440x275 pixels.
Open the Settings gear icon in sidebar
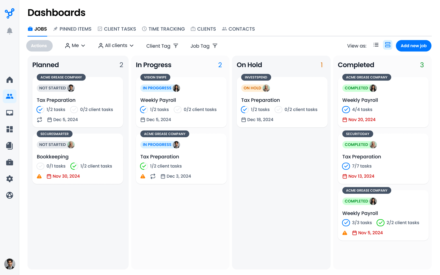[10, 179]
